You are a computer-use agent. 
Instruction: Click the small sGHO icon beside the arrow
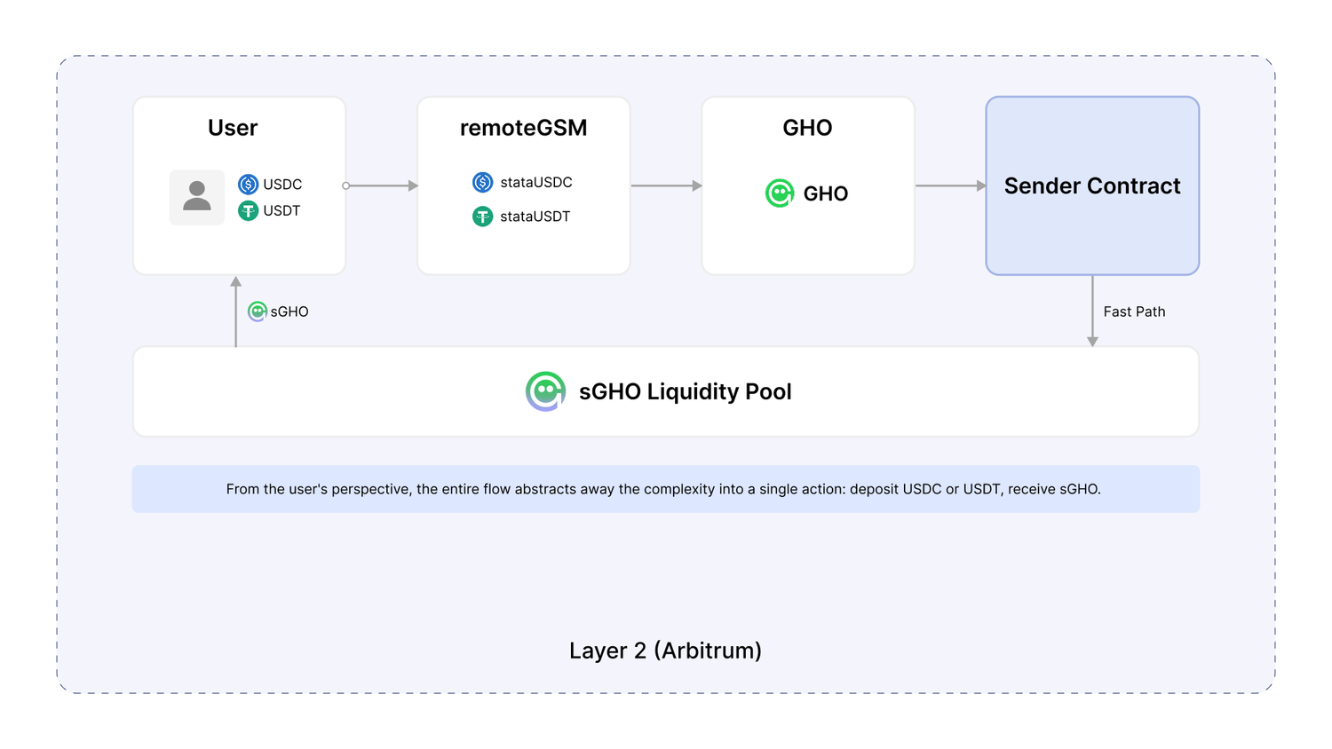(x=258, y=311)
